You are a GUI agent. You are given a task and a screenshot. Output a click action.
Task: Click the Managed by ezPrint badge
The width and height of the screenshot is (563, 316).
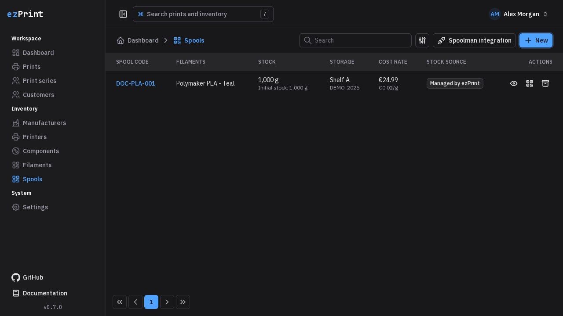455,83
